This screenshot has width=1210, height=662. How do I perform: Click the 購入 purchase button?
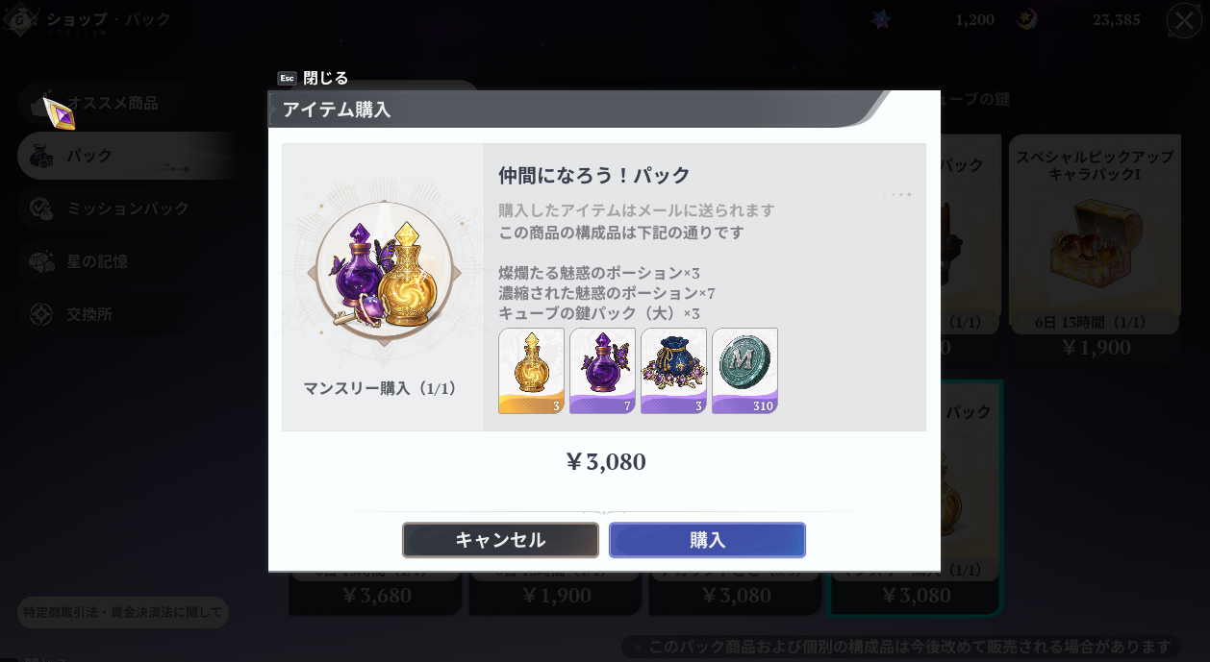point(707,540)
